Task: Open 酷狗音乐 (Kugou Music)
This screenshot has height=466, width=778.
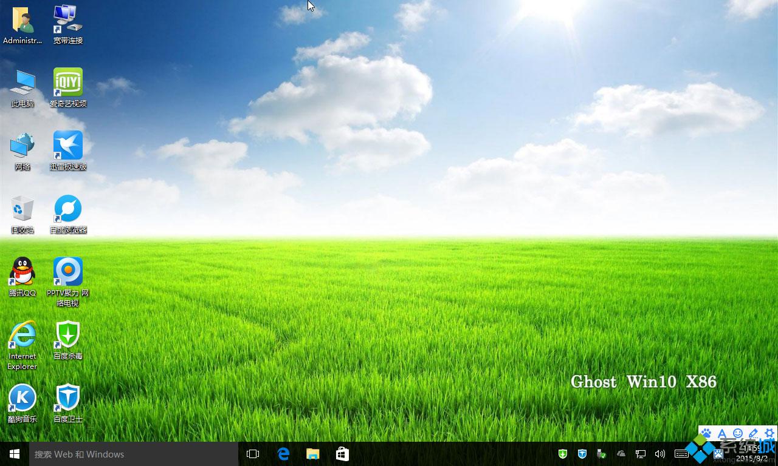Action: pyautogui.click(x=22, y=397)
